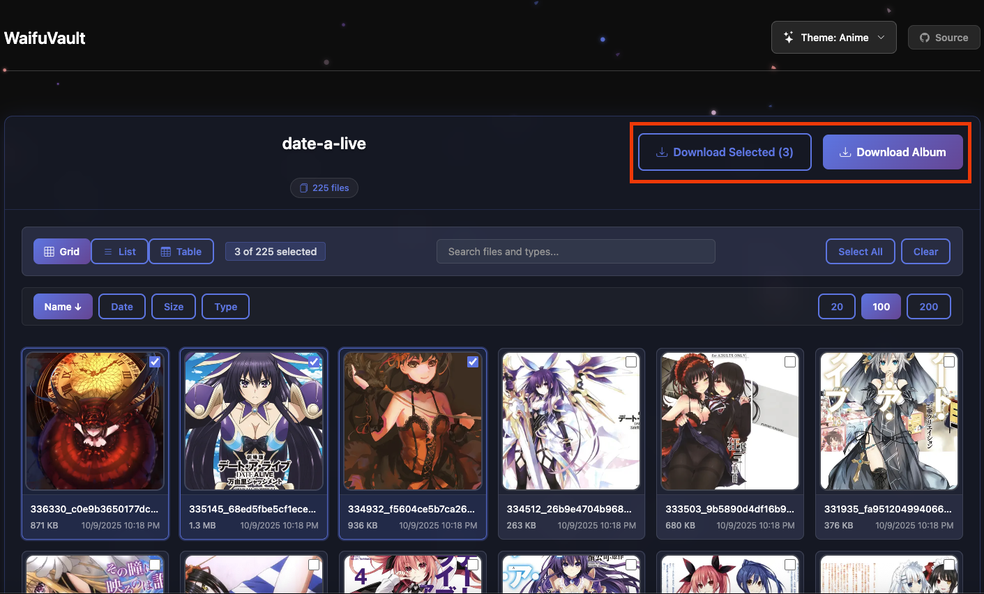The image size is (984, 594).
Task: Click the WaifuVault logo text
Action: (x=45, y=38)
